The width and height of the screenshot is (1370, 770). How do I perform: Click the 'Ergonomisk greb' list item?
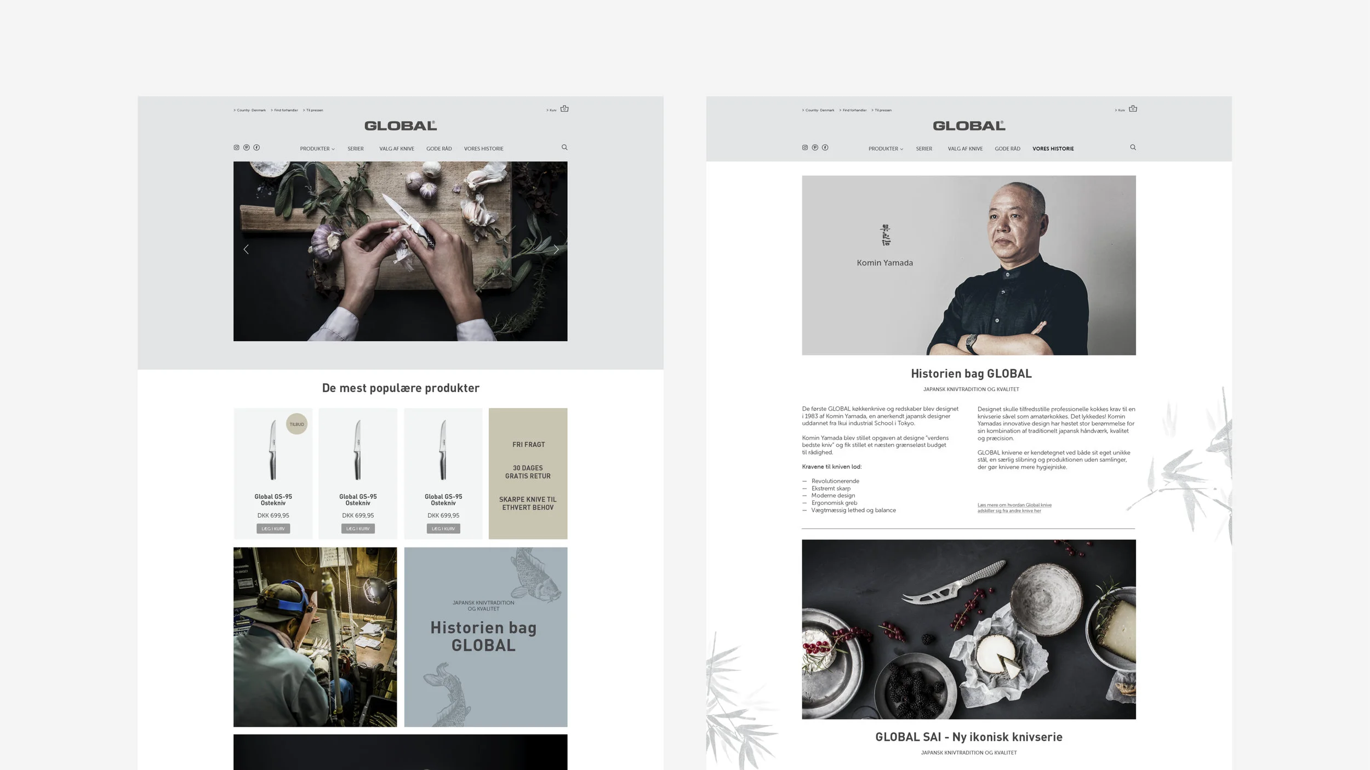[x=834, y=503]
